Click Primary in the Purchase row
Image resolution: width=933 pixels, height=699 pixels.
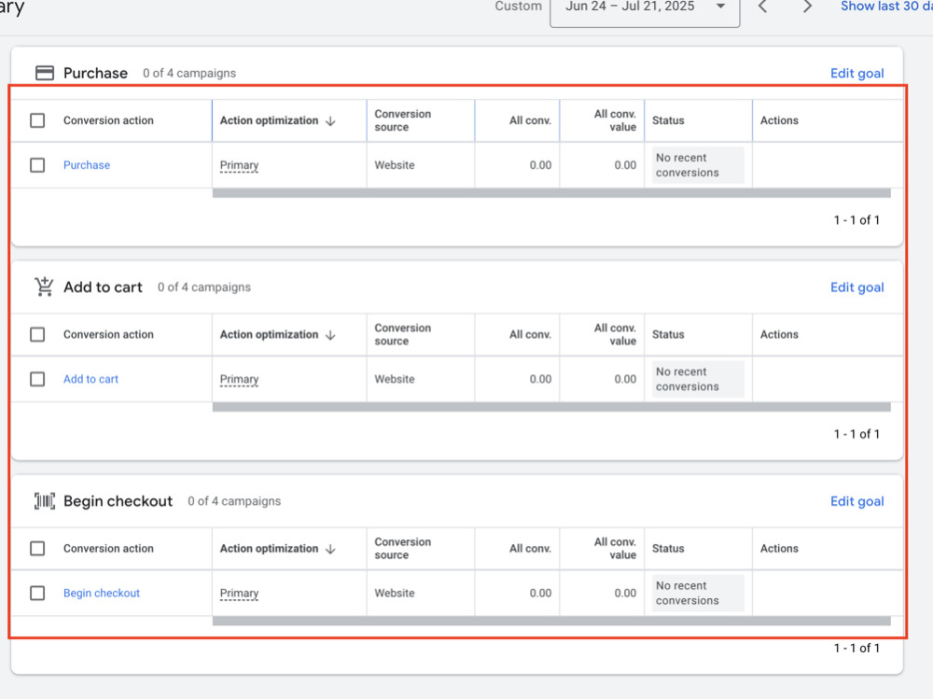239,165
